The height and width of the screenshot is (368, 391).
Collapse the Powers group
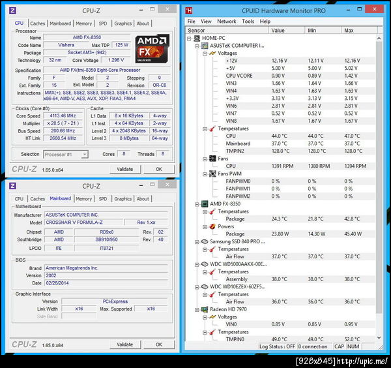[x=205, y=226]
